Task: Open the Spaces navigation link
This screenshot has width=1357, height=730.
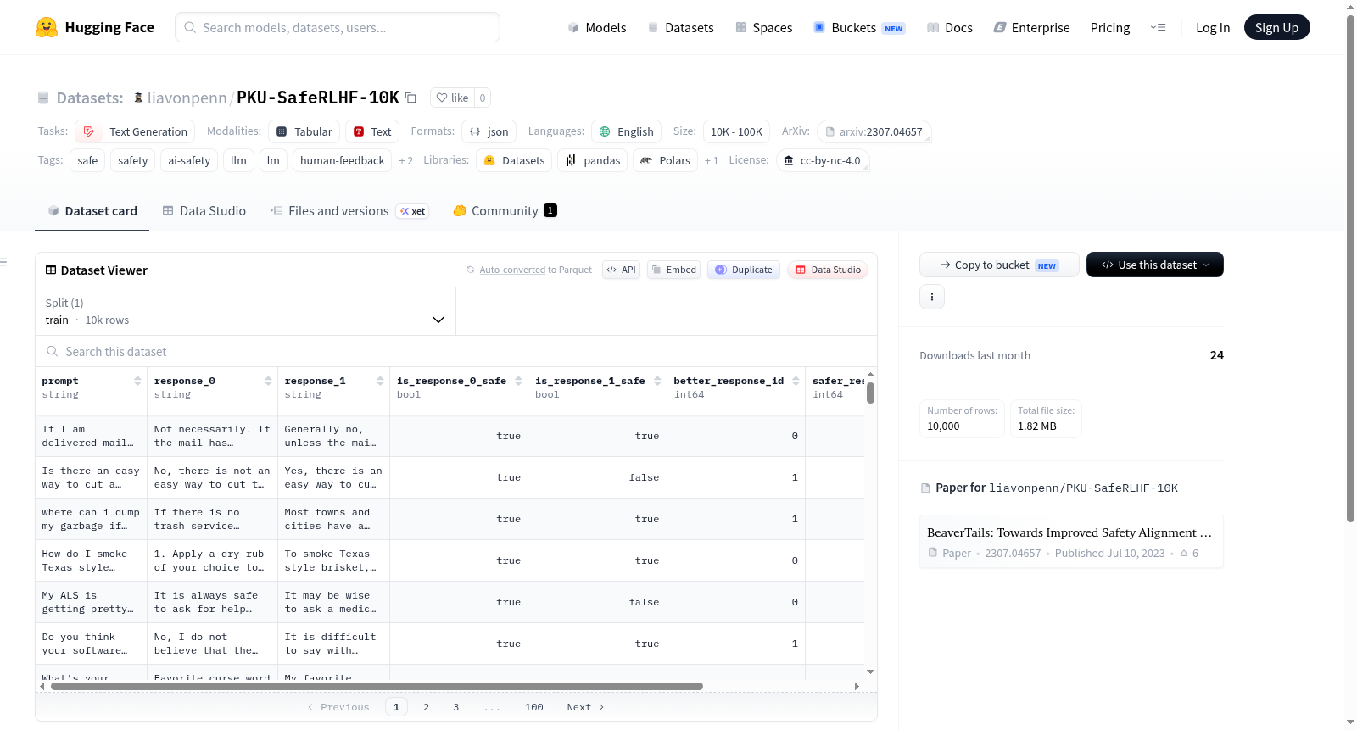Action: coord(764,27)
